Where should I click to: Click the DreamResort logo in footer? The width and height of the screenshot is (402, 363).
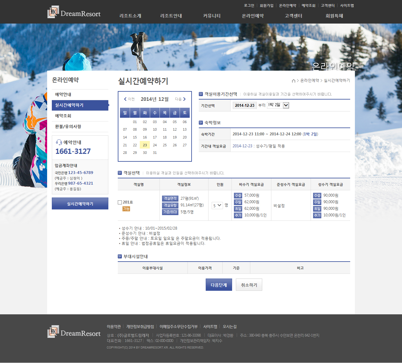coord(74,332)
